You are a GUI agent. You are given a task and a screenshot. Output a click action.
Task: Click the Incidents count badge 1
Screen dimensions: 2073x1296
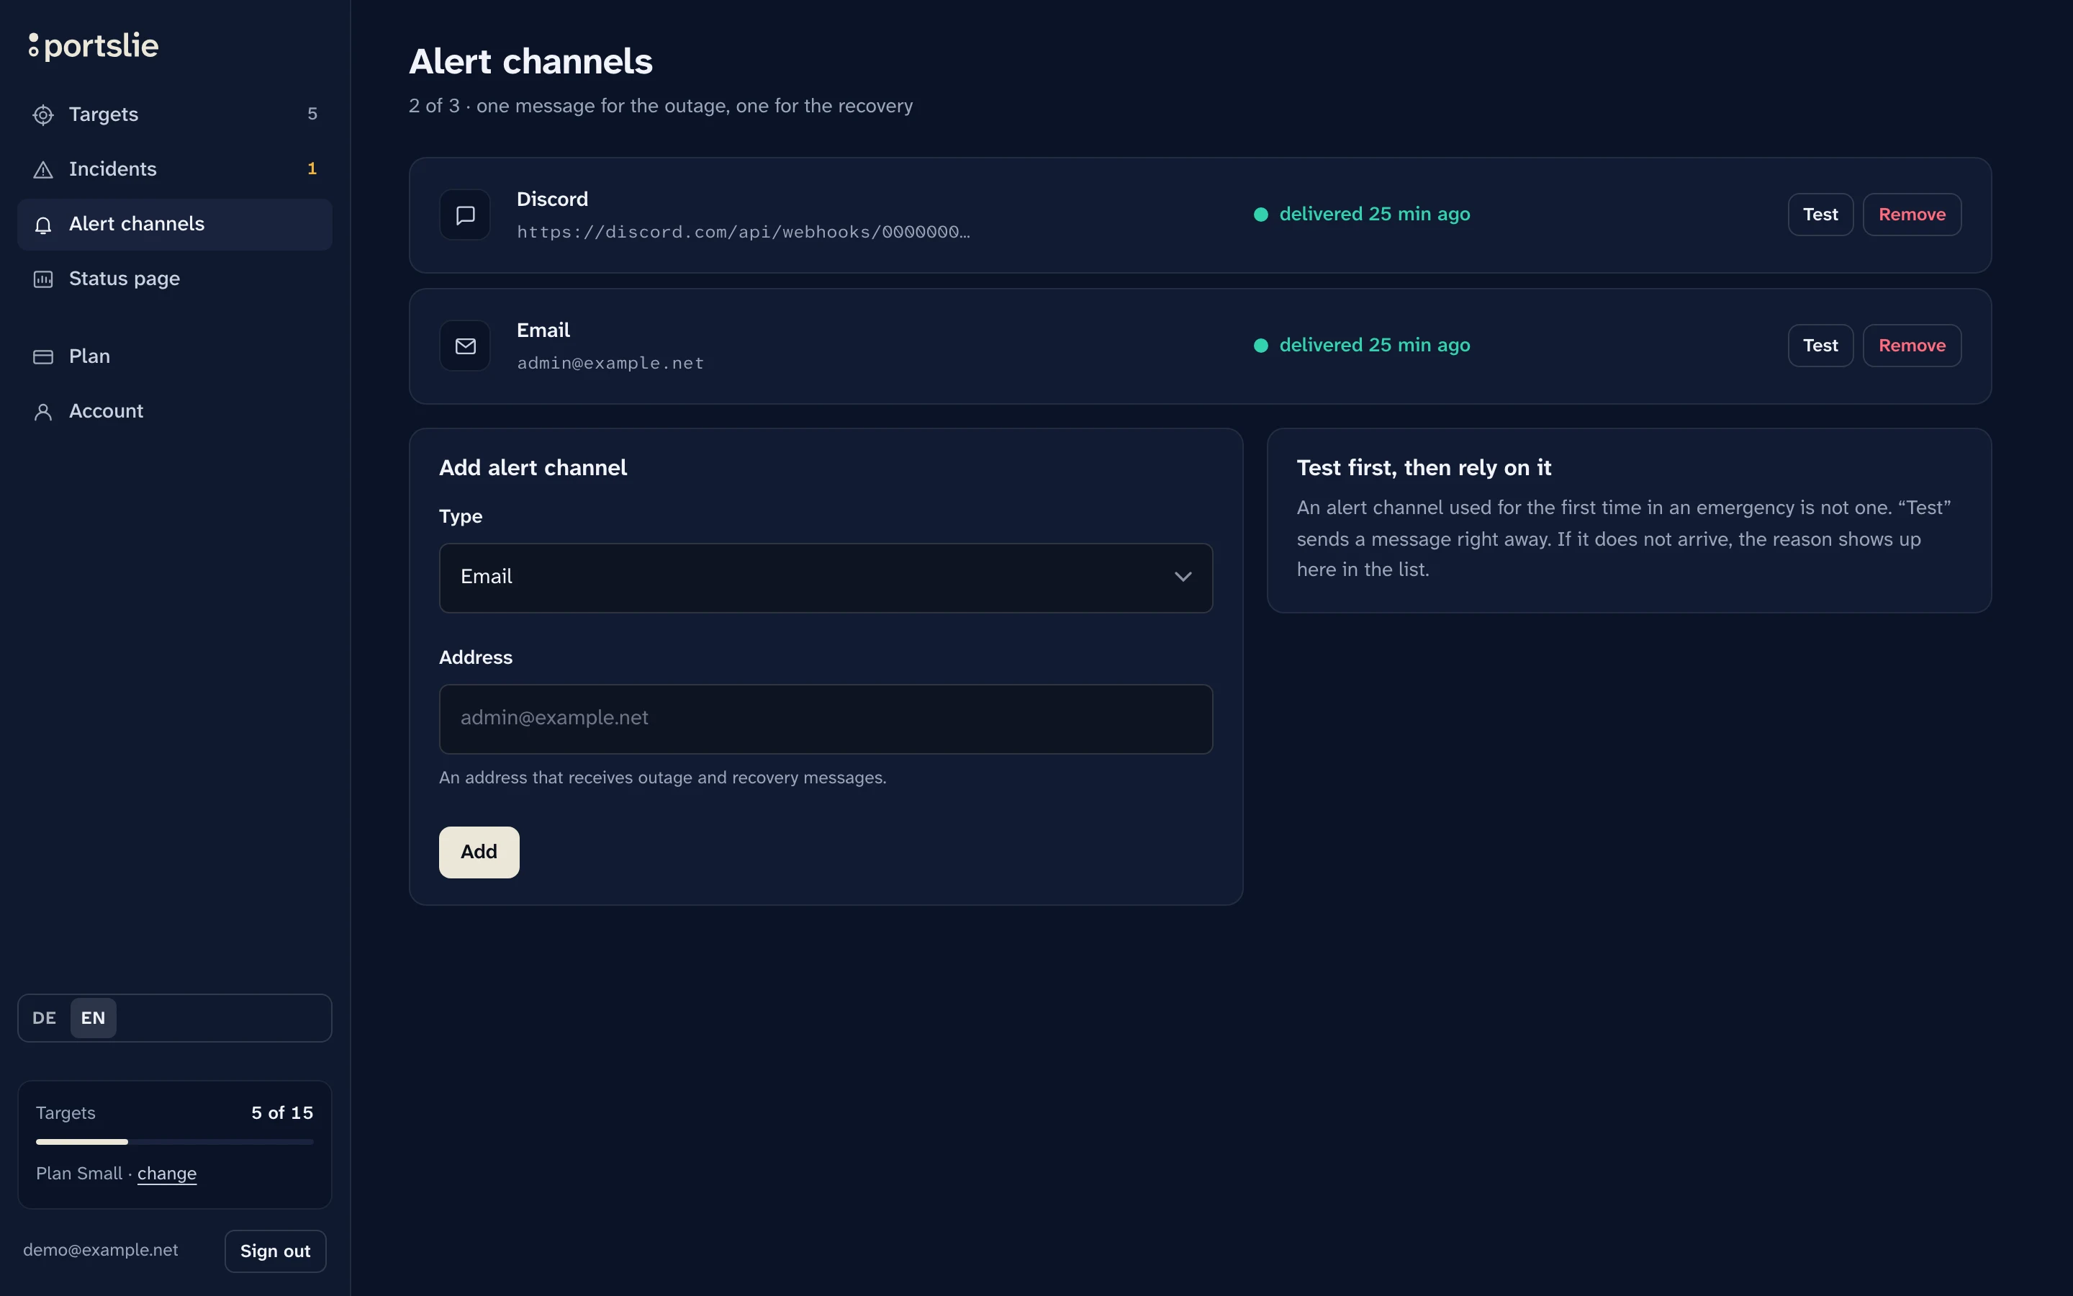click(x=312, y=169)
